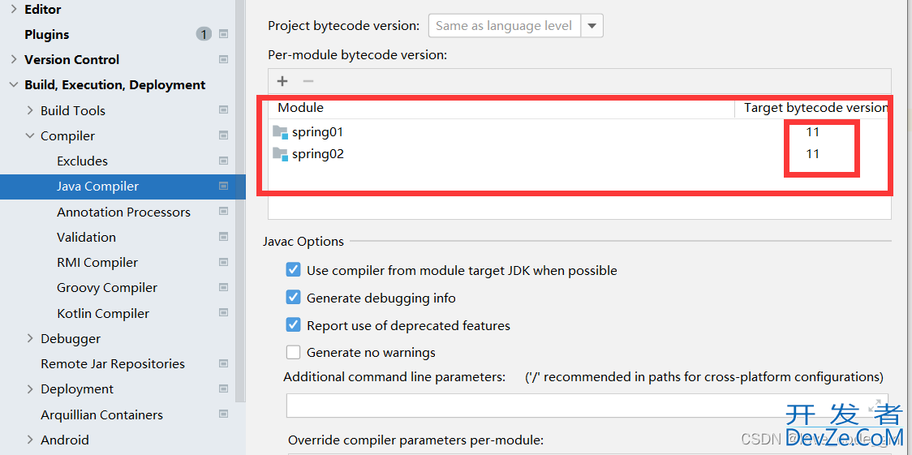This screenshot has height=455, width=912.
Task: Open the Validation settings page
Action: point(86,237)
